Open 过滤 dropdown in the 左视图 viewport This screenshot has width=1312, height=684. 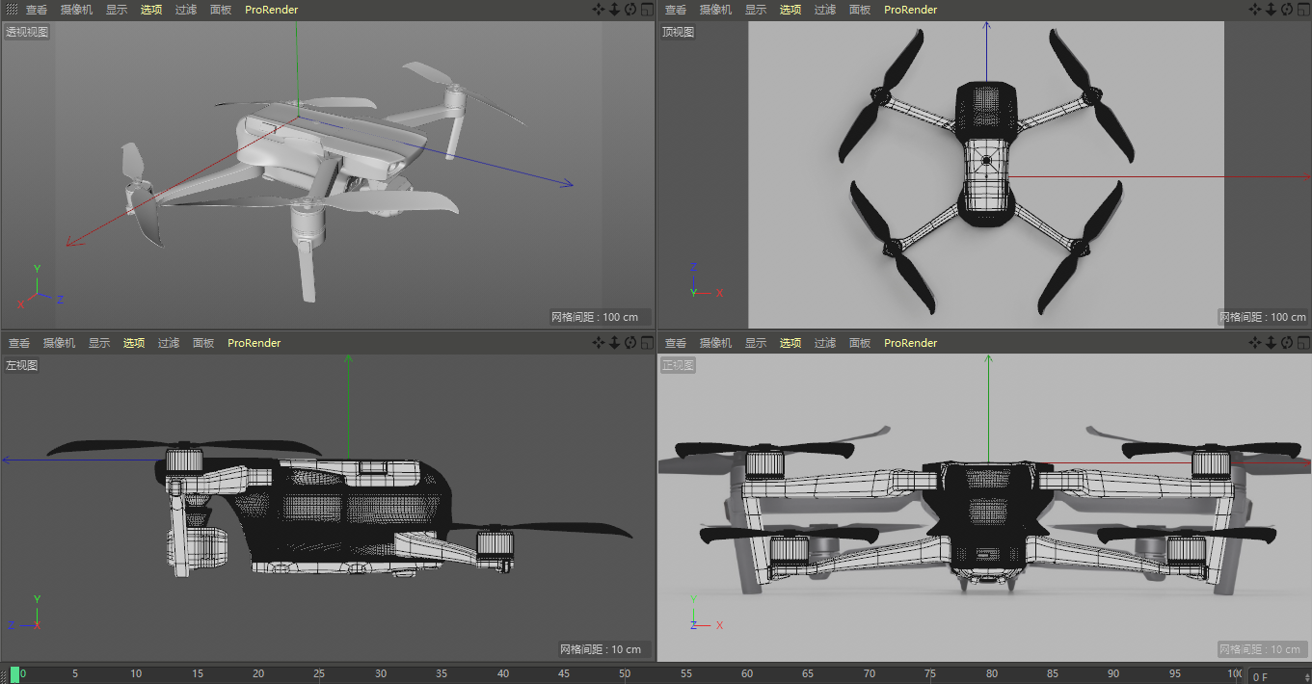[x=169, y=343]
